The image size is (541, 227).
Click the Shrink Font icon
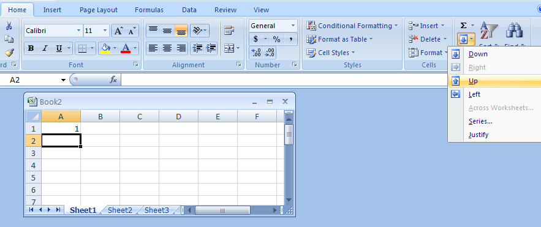click(x=132, y=31)
